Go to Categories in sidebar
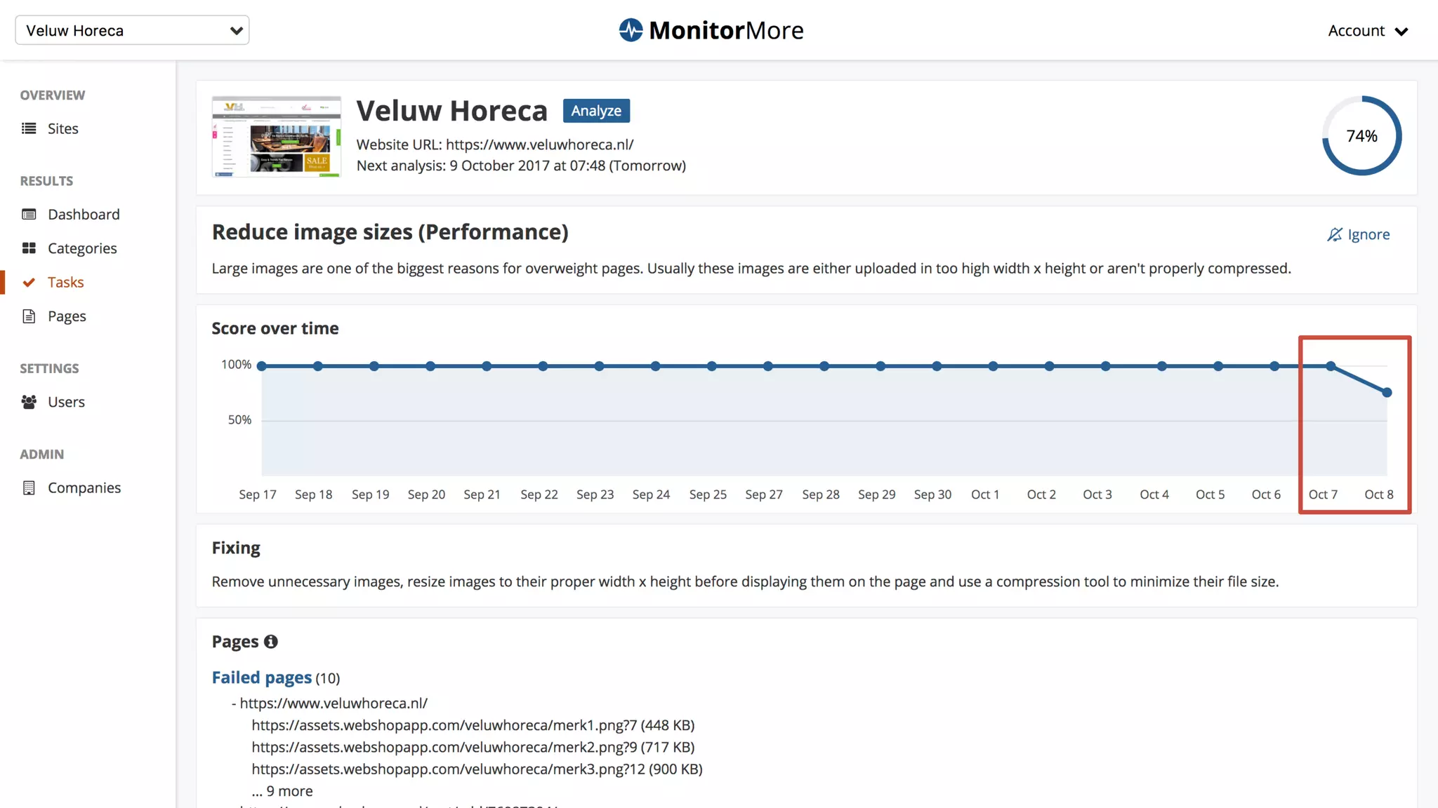 click(82, 248)
